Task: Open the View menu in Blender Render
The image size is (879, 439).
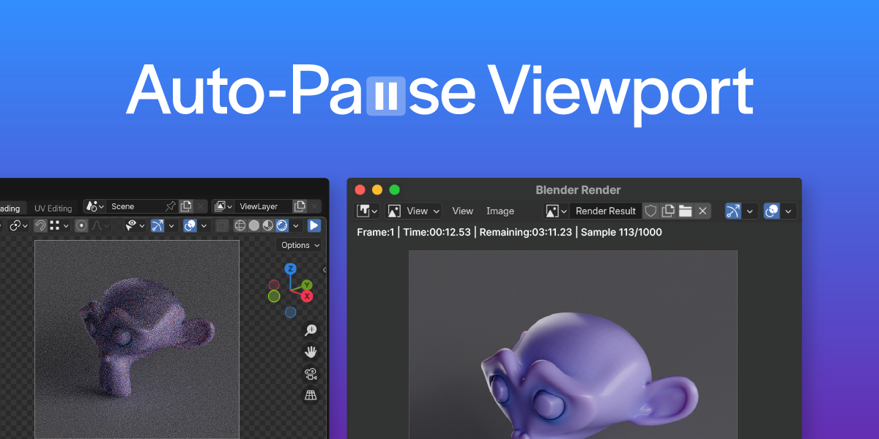Action: (462, 211)
